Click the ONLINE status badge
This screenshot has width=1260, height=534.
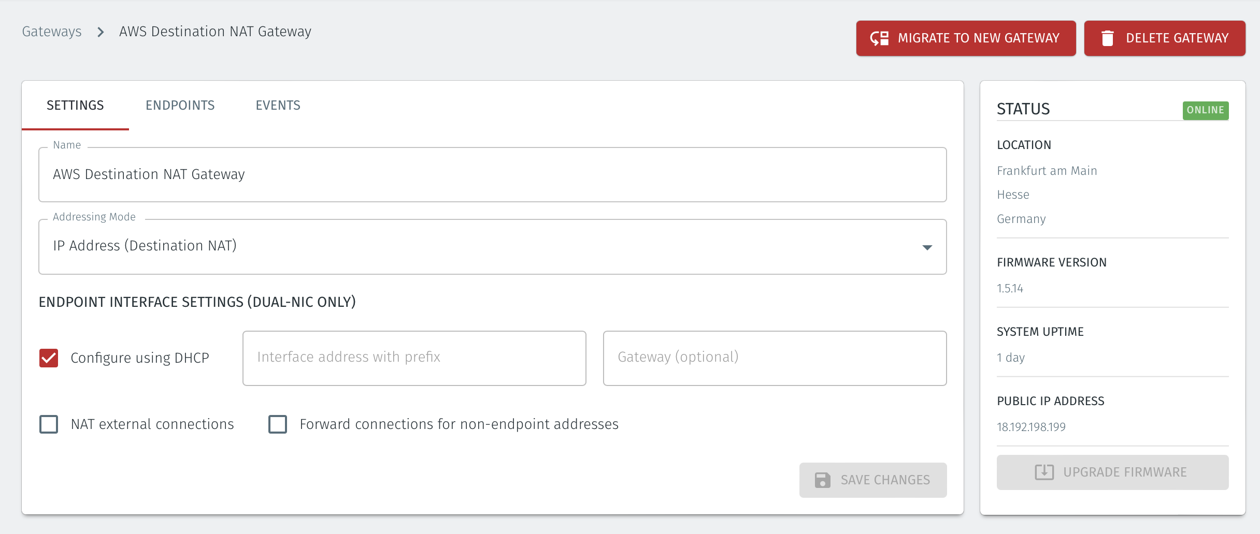point(1206,110)
